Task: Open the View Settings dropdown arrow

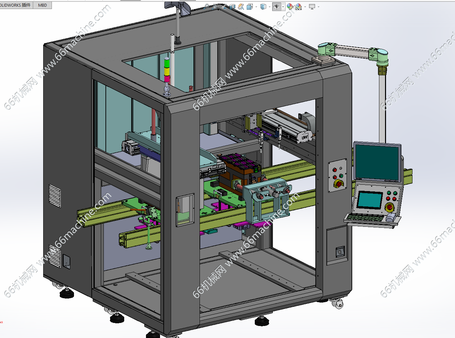Action: [x=318, y=7]
